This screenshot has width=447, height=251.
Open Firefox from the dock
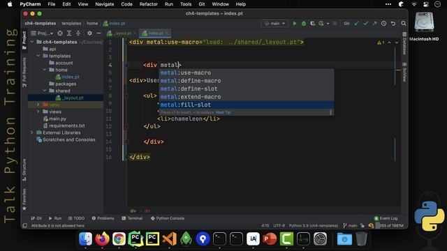click(102, 238)
